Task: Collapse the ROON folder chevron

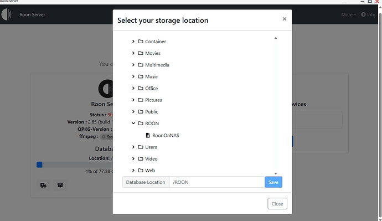Action: (x=133, y=124)
